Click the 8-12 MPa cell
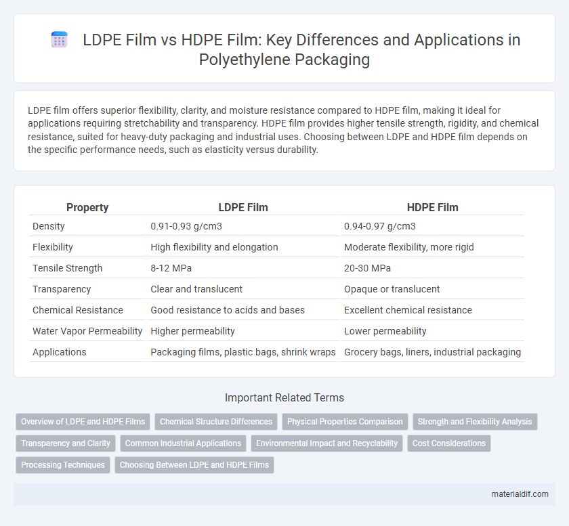Image resolution: width=569 pixels, height=526 pixels. (x=243, y=268)
